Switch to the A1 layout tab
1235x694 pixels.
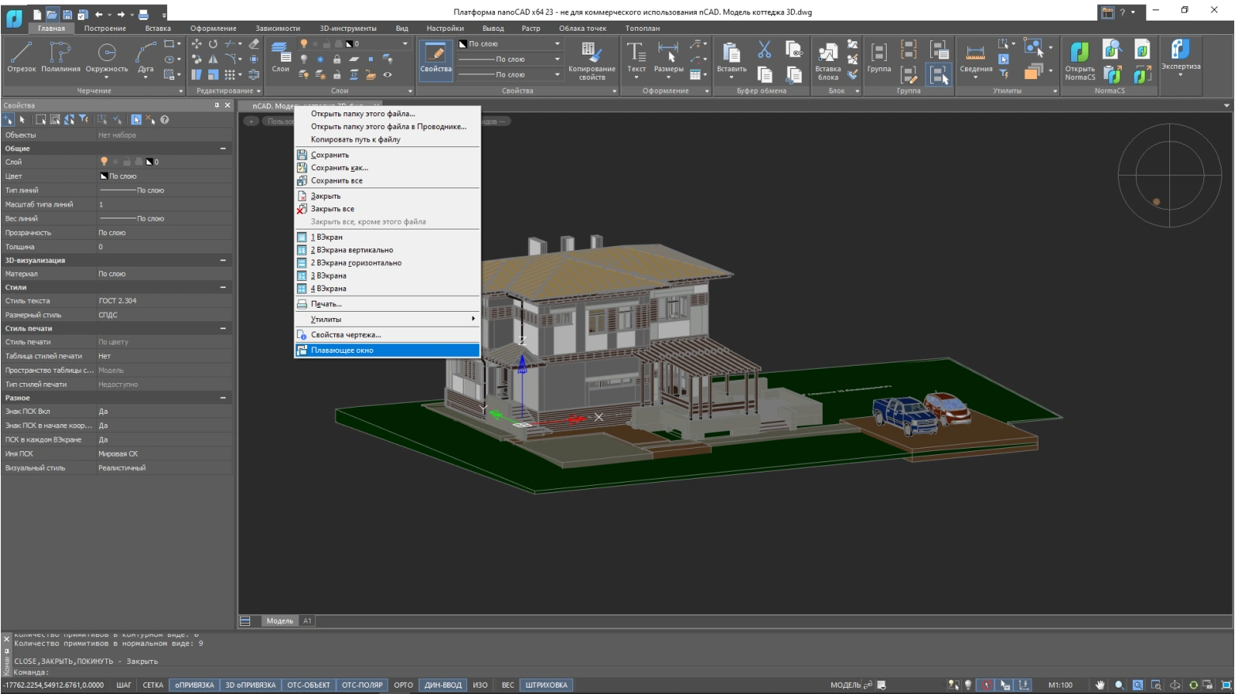tap(307, 621)
